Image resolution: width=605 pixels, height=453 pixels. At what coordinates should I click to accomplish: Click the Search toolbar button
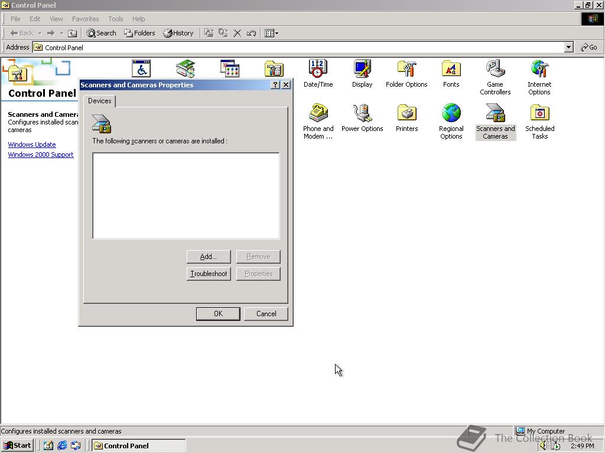101,33
